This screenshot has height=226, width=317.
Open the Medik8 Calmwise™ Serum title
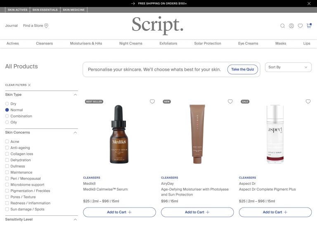[x=105, y=189]
